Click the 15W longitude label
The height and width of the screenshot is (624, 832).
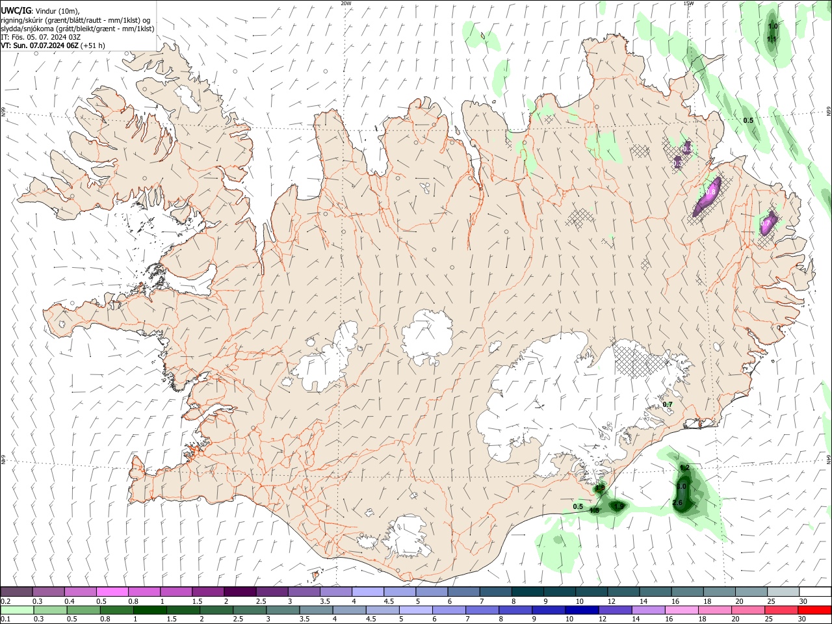(x=688, y=3)
